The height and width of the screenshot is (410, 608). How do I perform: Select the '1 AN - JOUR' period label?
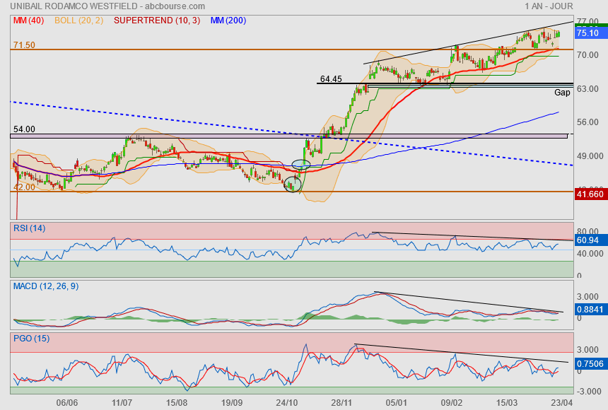549,6
